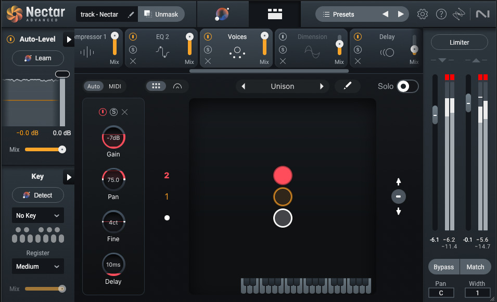Toggle the selected voice power button
497x302 pixels.
pyautogui.click(x=103, y=112)
